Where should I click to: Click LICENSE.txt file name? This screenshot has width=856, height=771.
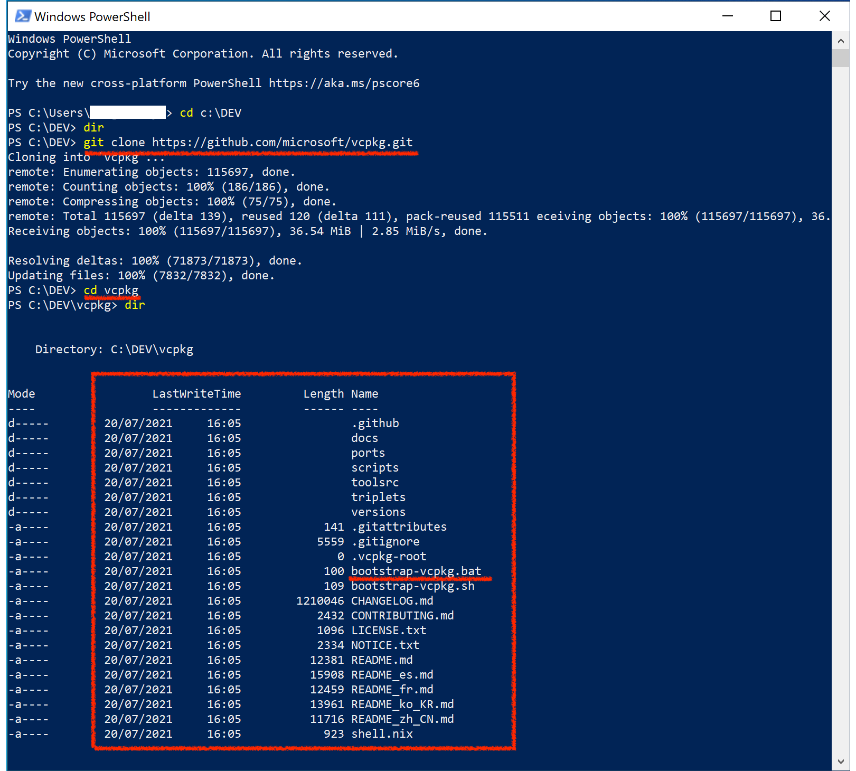point(389,631)
